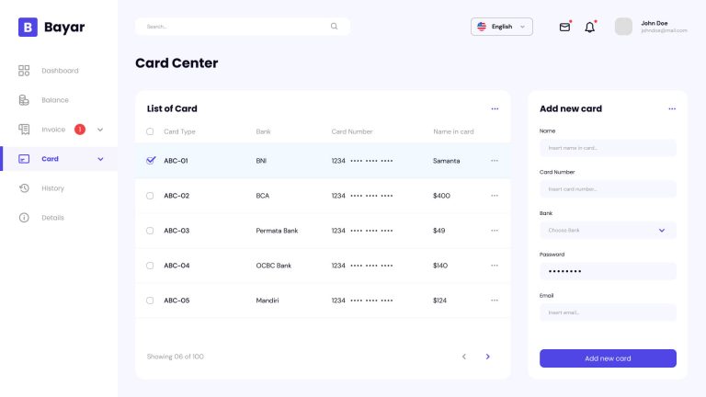Open the row options for ABC-03
This screenshot has height=397, width=706.
coord(495,231)
